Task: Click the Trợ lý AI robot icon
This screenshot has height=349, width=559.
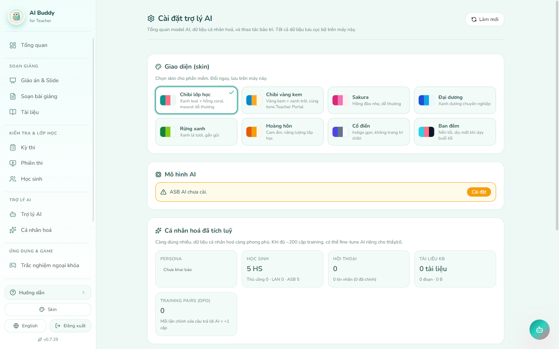Action: click(13, 214)
